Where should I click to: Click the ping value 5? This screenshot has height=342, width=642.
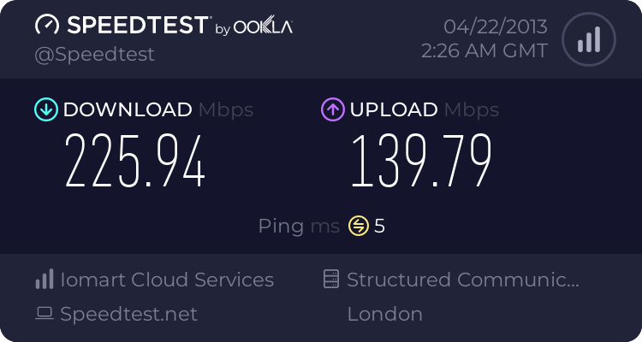click(380, 227)
